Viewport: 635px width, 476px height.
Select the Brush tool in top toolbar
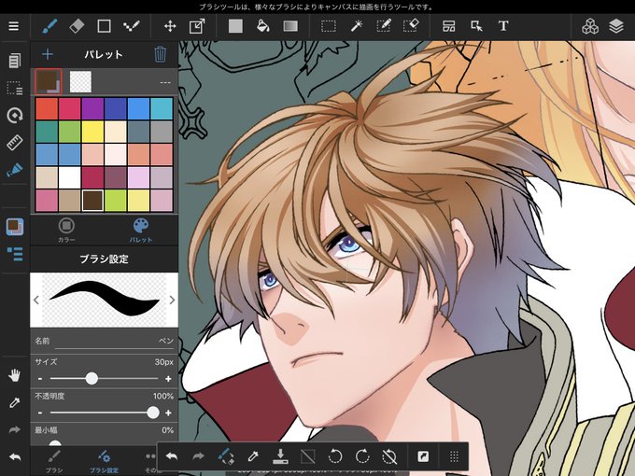[49, 27]
